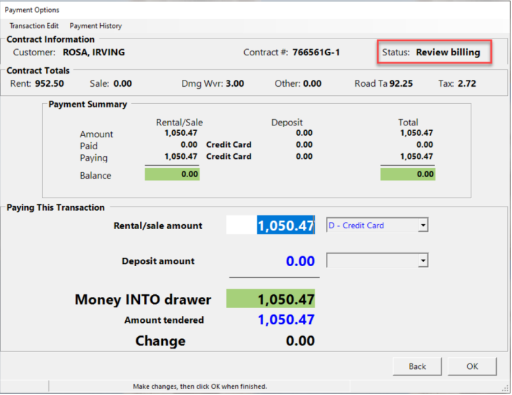Click the Dmg Wvr value 3.00
The height and width of the screenshot is (395, 512).
click(235, 84)
